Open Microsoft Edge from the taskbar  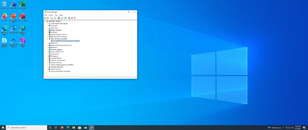(68, 128)
